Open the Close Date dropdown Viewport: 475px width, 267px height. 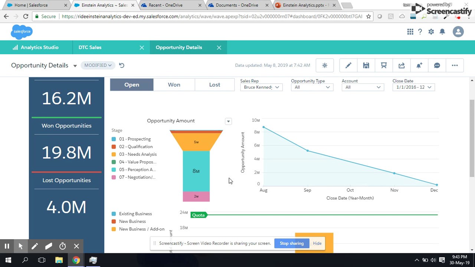(414, 87)
